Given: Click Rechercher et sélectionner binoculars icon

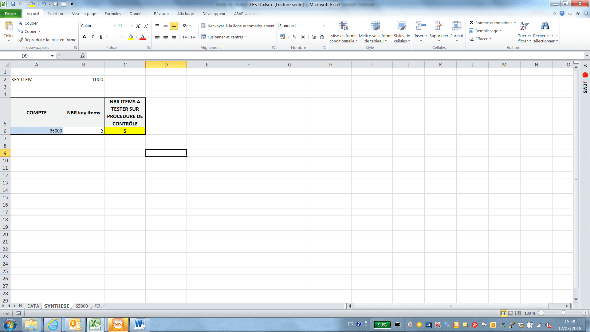Looking at the screenshot, I should point(545,26).
